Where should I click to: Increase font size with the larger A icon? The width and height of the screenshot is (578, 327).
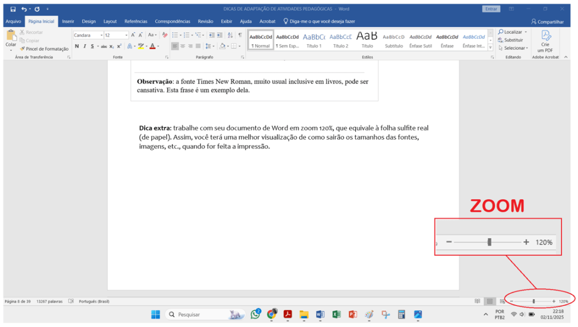(x=133, y=35)
